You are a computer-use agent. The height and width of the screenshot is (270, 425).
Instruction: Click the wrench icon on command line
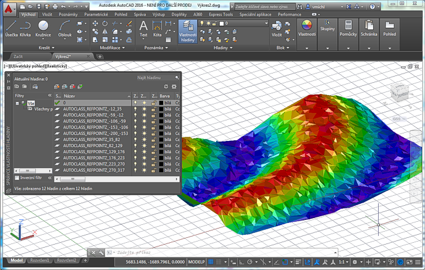[x=101, y=252]
